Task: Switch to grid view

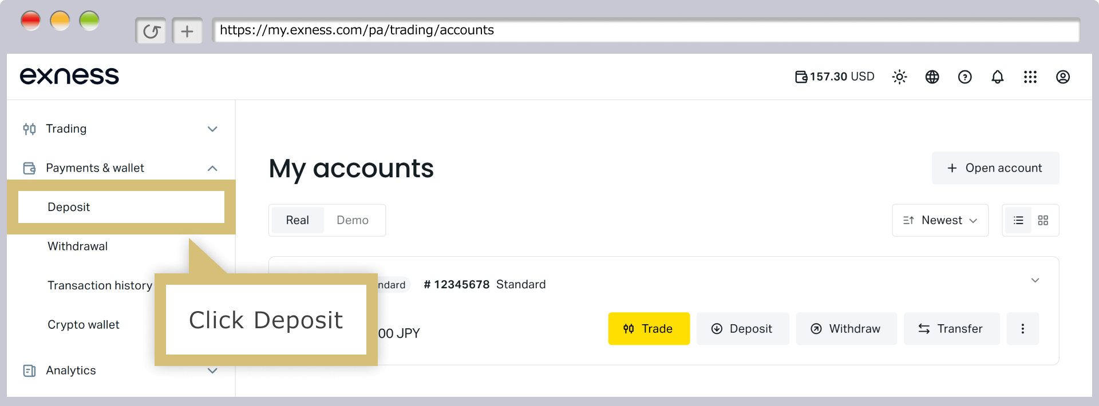Action: coord(1043,220)
